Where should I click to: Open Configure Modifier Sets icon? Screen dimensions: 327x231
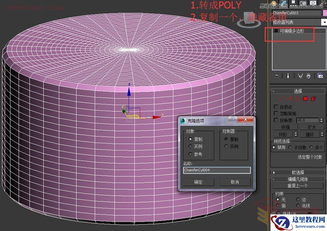pos(320,76)
